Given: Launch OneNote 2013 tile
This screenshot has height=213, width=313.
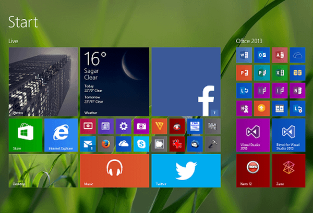Looking at the screenshot, I should point(298,91).
